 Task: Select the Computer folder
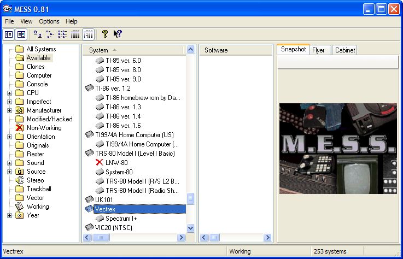point(39,75)
